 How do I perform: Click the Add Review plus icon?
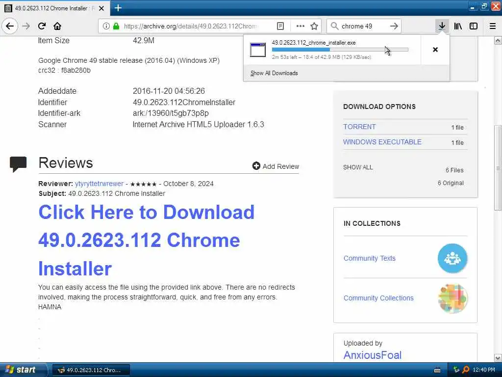click(256, 166)
